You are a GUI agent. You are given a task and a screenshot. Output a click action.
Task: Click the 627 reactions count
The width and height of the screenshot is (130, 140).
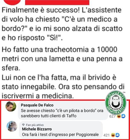click(x=112, y=116)
